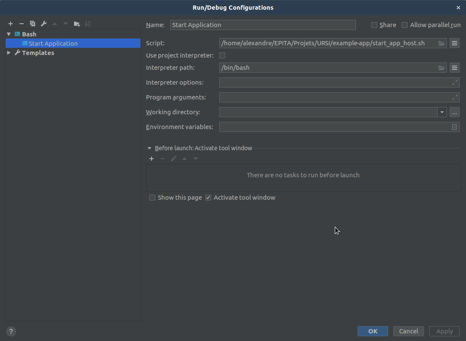Expand the Templates tree node
This screenshot has width=466, height=341.
[x=9, y=53]
